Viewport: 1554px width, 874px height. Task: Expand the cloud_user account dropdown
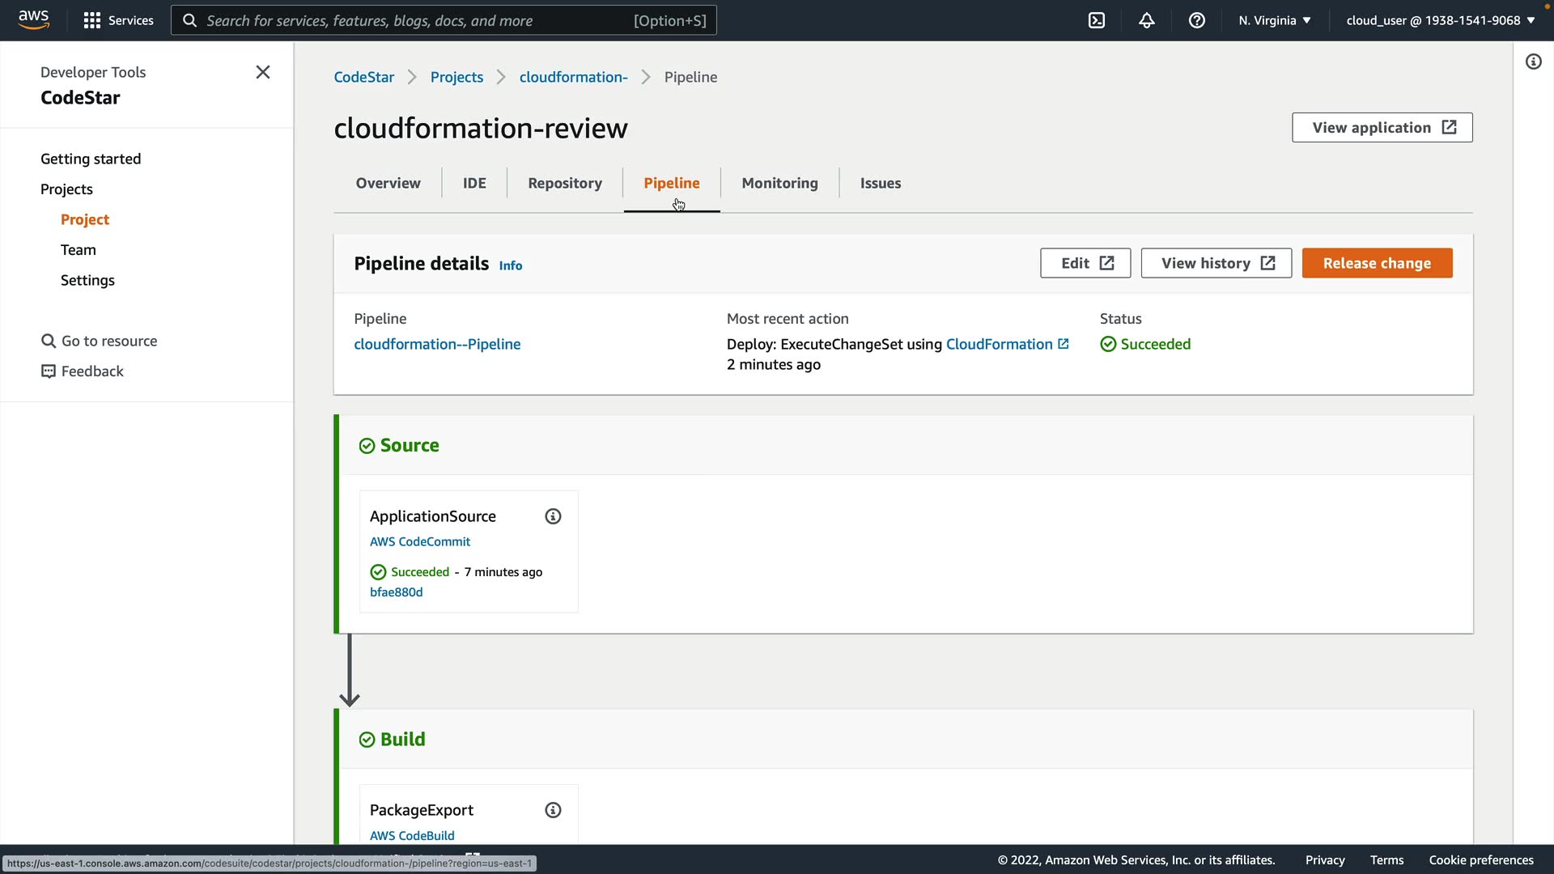tap(1440, 20)
